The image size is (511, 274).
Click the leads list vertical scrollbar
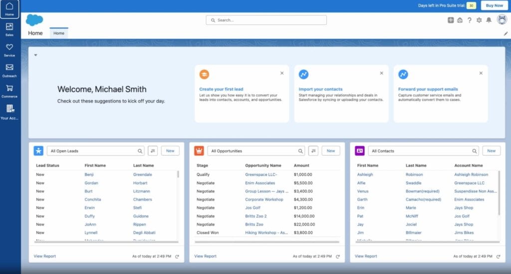178,174
